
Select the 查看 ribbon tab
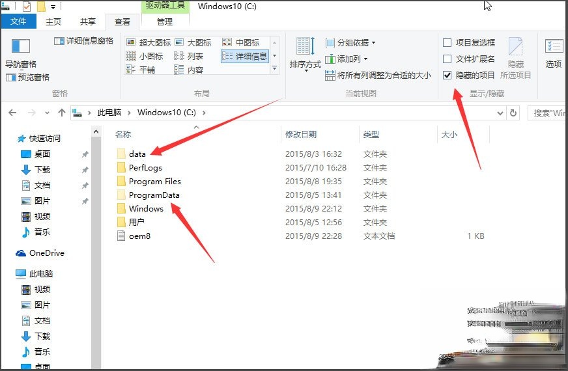tap(122, 21)
